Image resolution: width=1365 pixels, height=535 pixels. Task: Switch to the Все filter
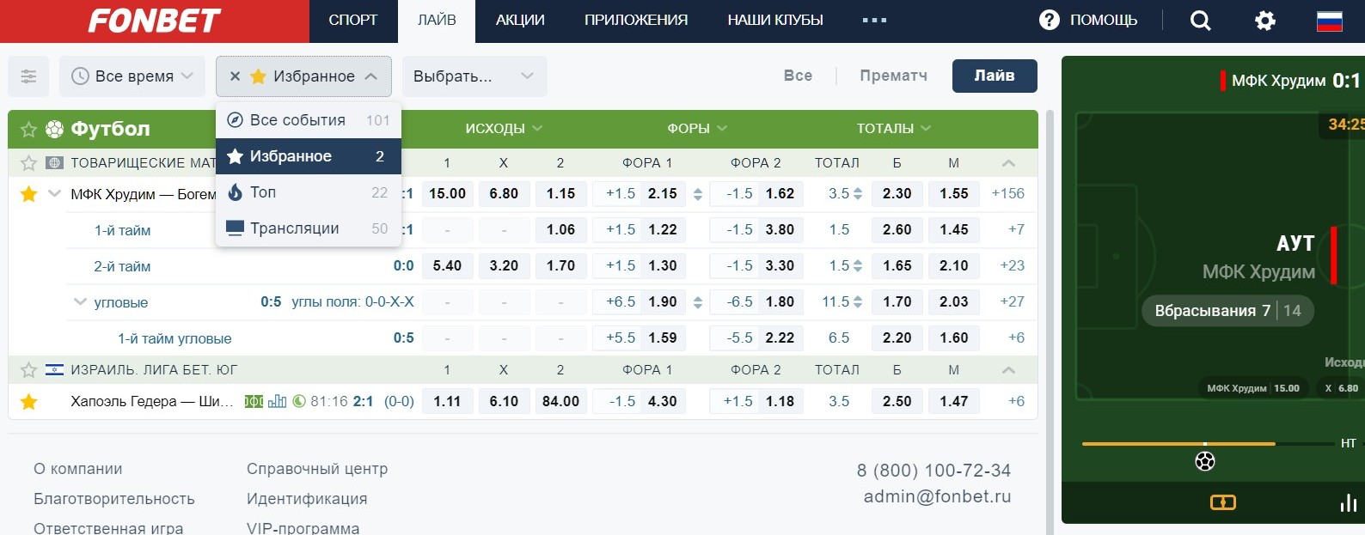pyautogui.click(x=798, y=76)
